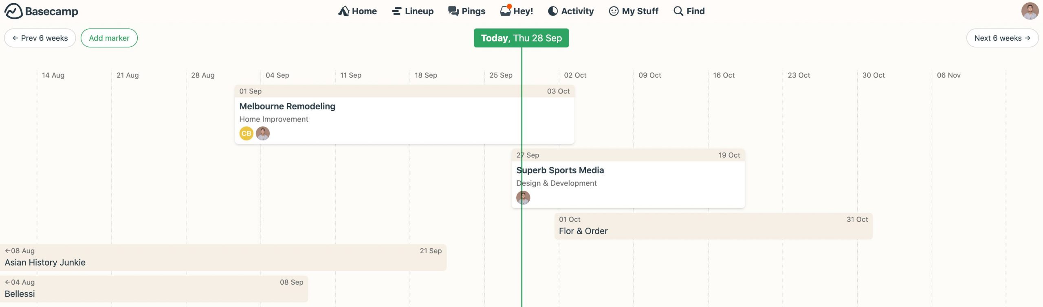
Task: Open the CB assignee avatar on Melbourne Remodeling
Action: point(246,133)
